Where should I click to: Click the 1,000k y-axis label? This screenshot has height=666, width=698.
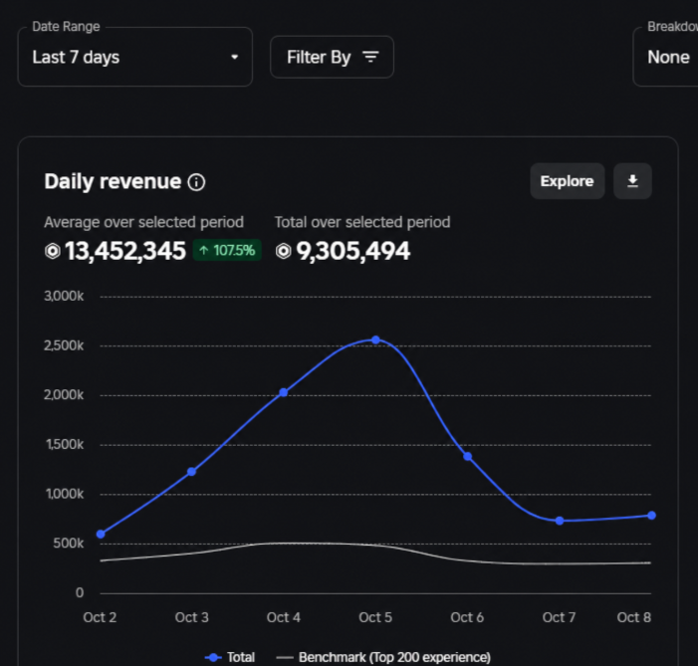click(x=65, y=494)
